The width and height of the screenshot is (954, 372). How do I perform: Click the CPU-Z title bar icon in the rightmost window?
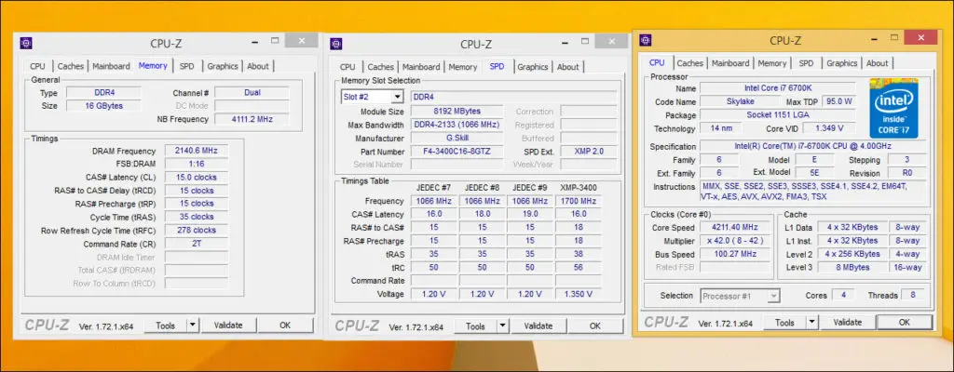(x=646, y=40)
